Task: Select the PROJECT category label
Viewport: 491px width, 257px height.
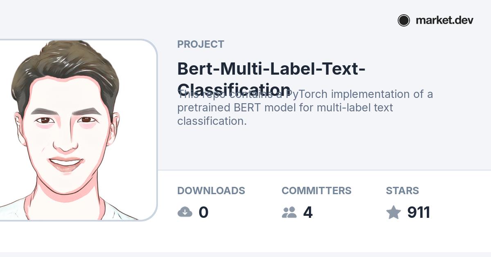Action: tap(200, 44)
